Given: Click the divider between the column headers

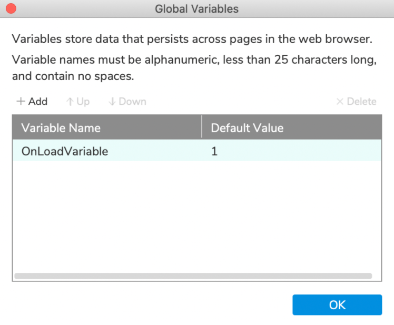Looking at the screenshot, I should click(202, 128).
